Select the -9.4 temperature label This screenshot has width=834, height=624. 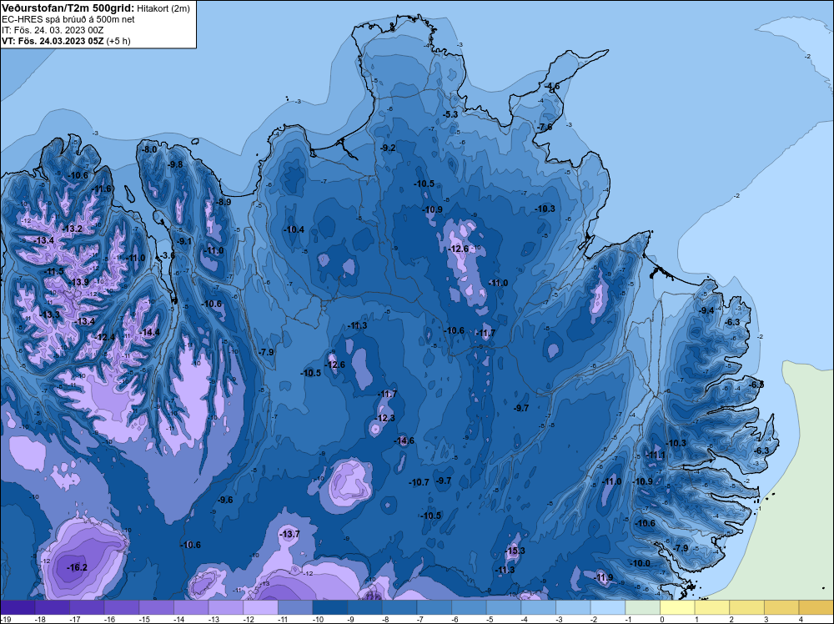[706, 310]
